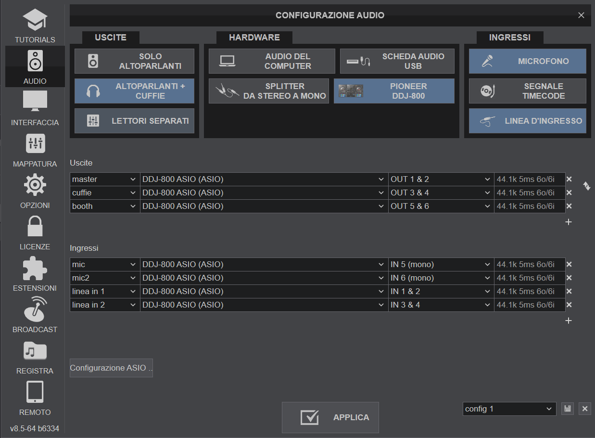This screenshot has width=595, height=438.
Task: Remove the master output row
Action: 569,179
